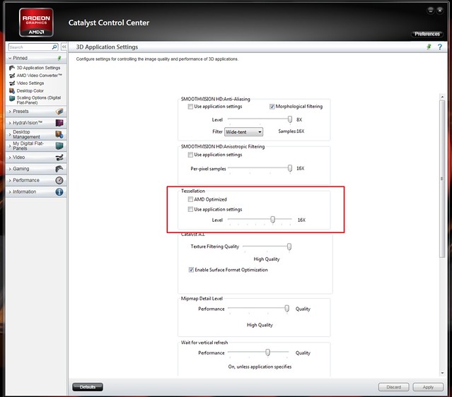Click the Tessellation Level slider handle
The image size is (452, 397).
[273, 220]
